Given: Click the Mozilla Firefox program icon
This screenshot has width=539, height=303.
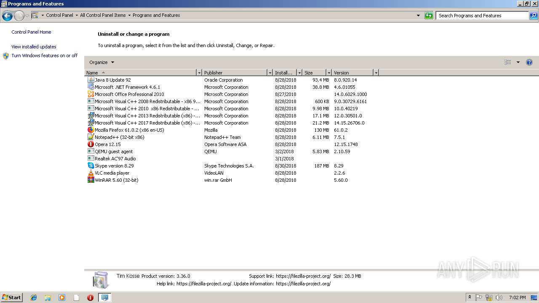Looking at the screenshot, I should (x=91, y=130).
